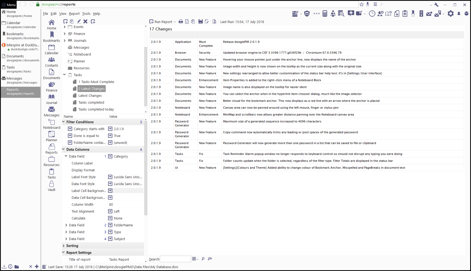Viewport: 471px width, 271px height.
Task: Click the Column Width value 80
Action: point(111,204)
